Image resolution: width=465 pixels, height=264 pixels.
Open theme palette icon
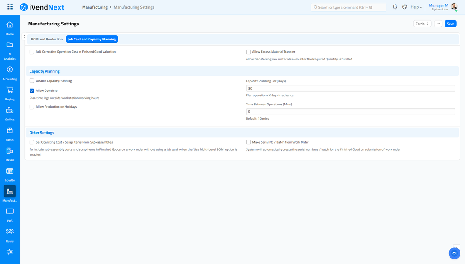[405, 7]
